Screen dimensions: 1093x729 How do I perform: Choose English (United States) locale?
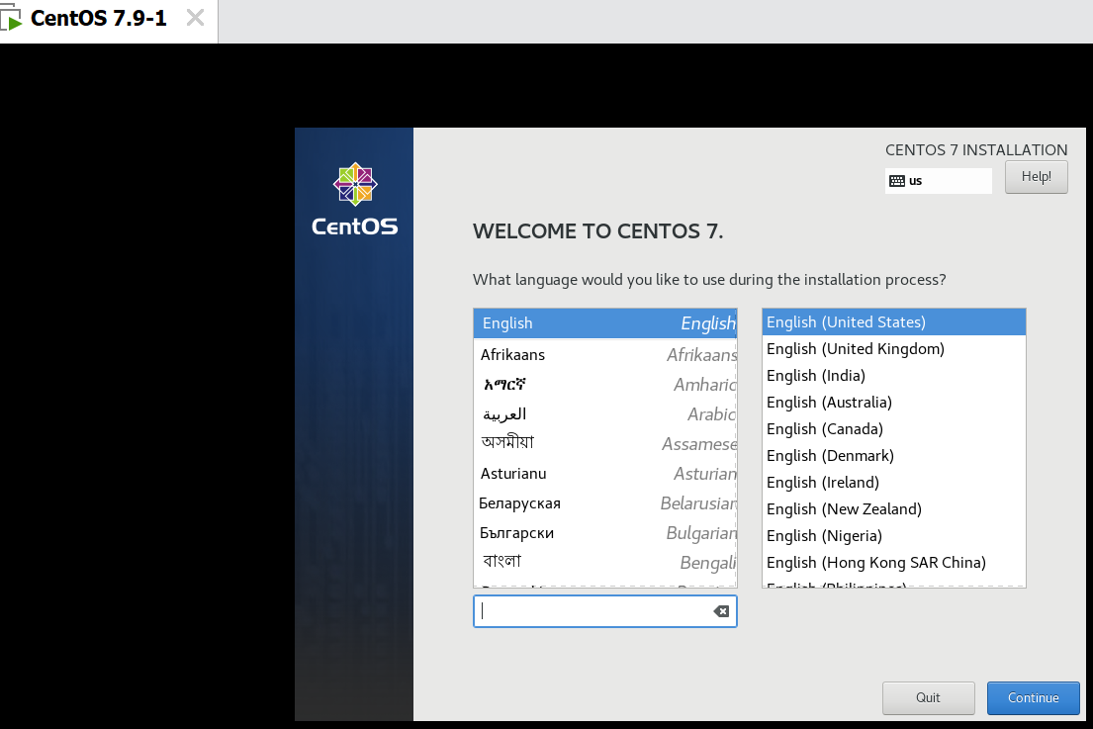coord(893,322)
